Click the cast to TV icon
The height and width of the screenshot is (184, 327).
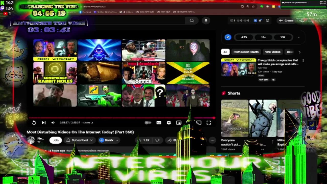tap(198, 123)
